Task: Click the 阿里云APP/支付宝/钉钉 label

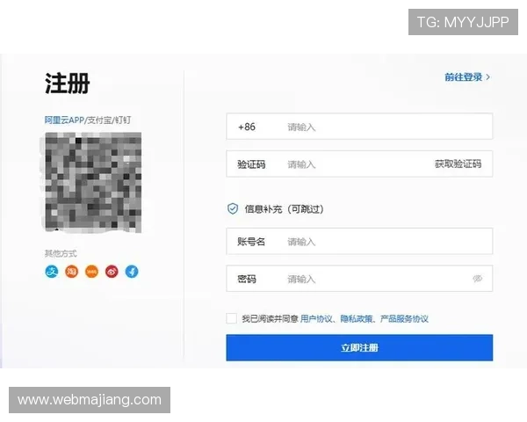Action: coord(88,120)
